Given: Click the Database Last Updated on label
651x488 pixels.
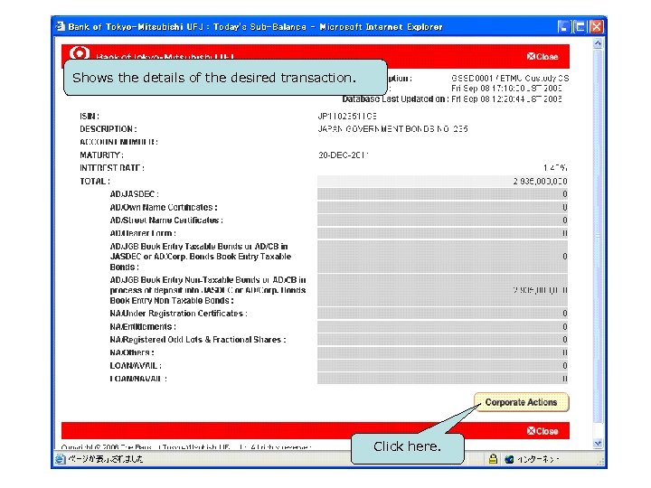Looking at the screenshot, I should pos(396,99).
